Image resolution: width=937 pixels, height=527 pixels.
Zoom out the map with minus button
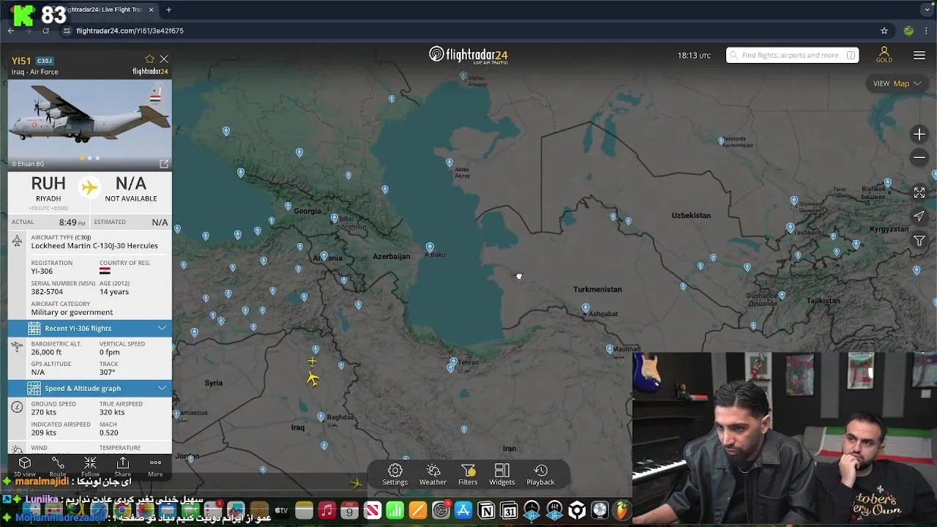pos(919,157)
